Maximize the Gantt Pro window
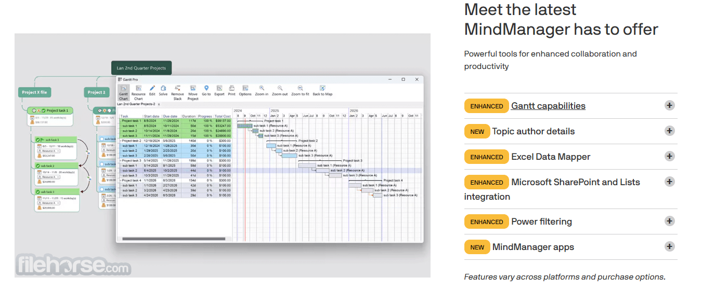The image size is (702, 291). 403,79
